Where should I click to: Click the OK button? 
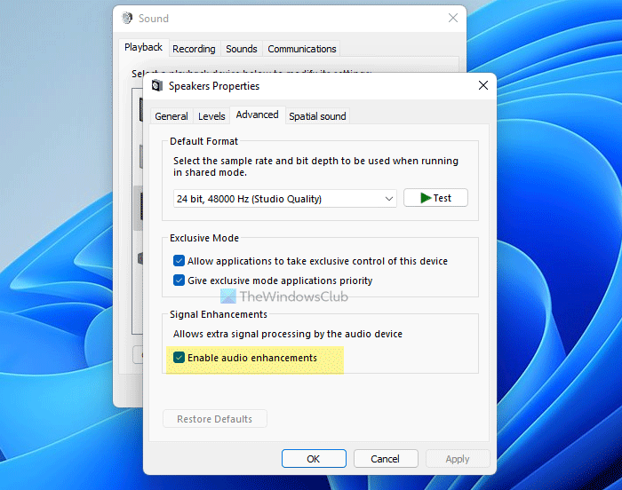[314, 459]
